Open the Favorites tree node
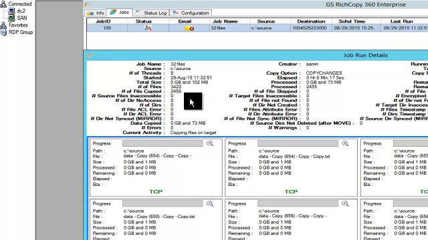Screen dimensions: 428x240 [x=18, y=25]
